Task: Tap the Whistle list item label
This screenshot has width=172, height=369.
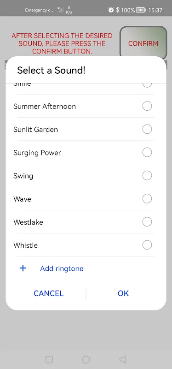Action: (x=26, y=245)
